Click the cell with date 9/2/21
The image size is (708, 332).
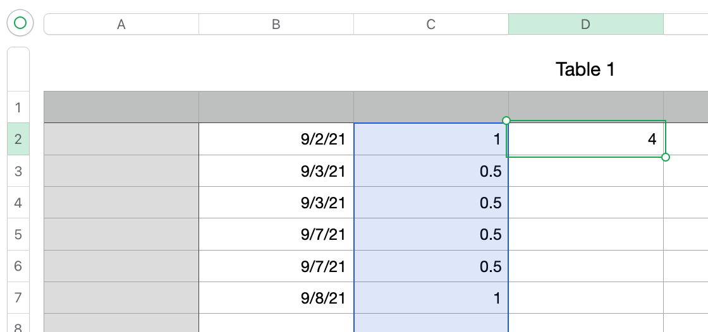276,139
